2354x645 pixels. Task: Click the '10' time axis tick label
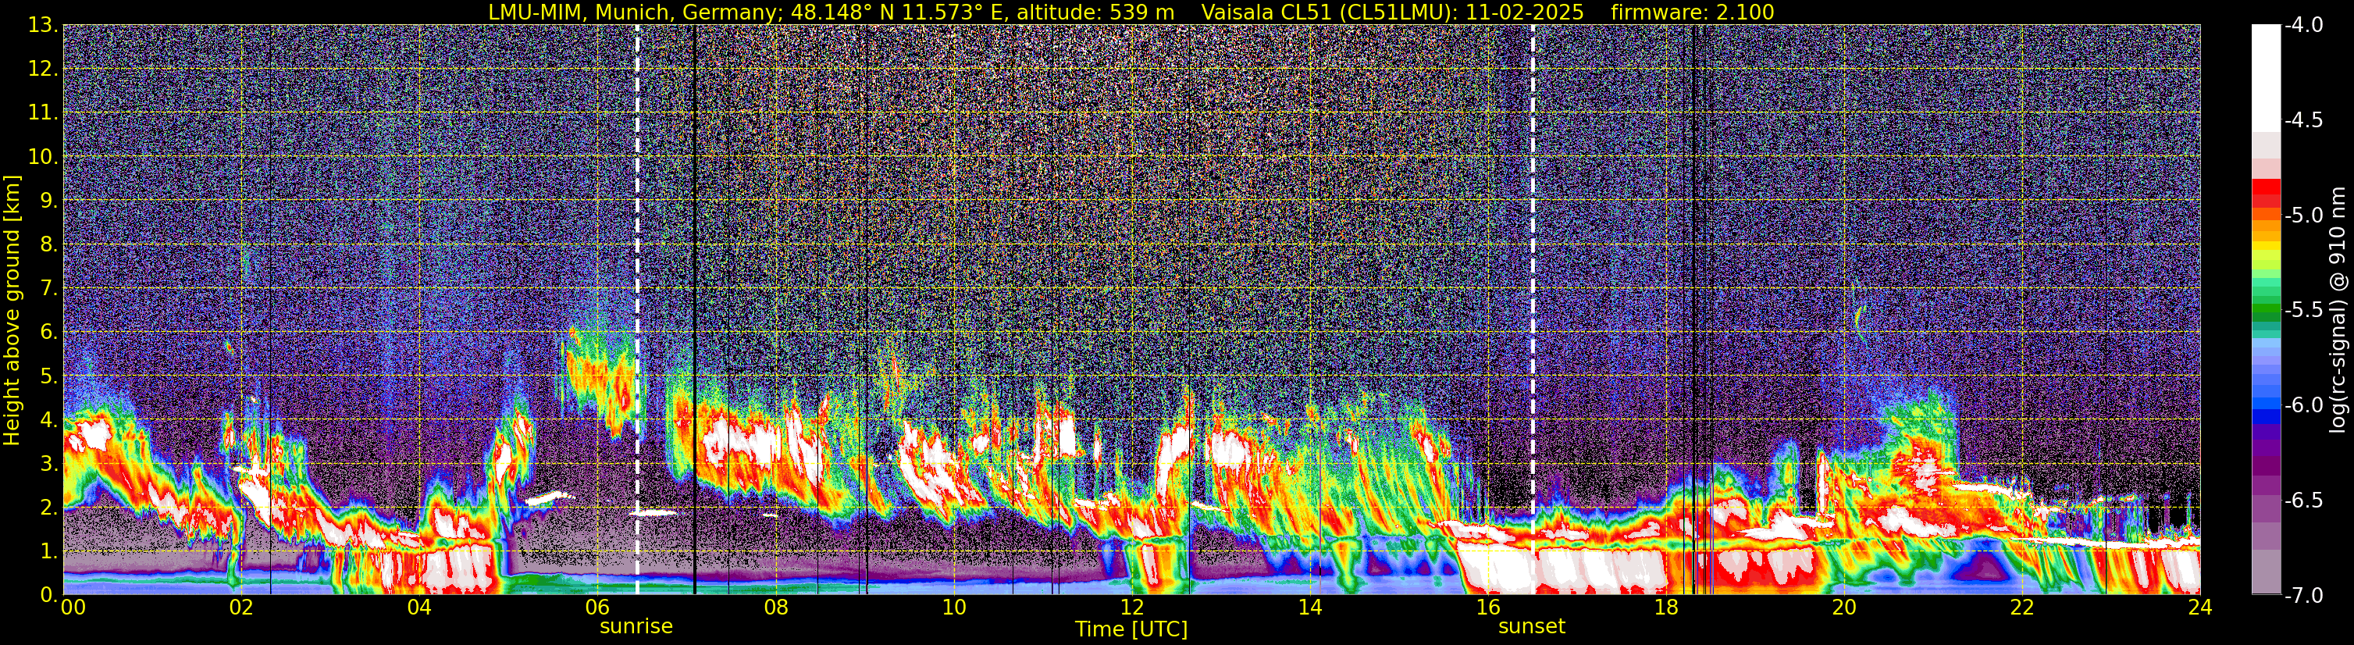point(953,608)
